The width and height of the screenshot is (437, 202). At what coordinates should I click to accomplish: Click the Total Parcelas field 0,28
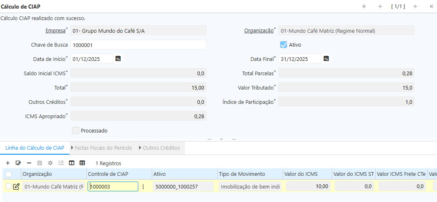(x=347, y=73)
